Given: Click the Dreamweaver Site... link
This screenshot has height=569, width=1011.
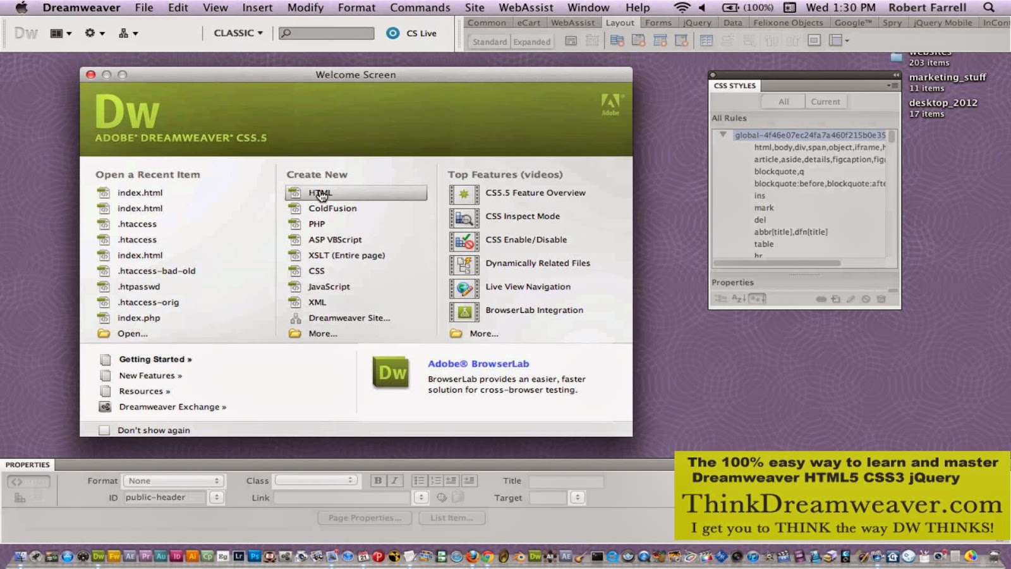Looking at the screenshot, I should (x=349, y=318).
